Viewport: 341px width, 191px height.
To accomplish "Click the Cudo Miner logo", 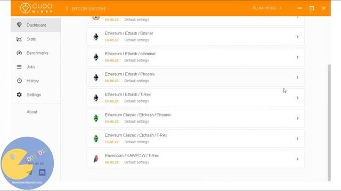I will click(36, 8).
